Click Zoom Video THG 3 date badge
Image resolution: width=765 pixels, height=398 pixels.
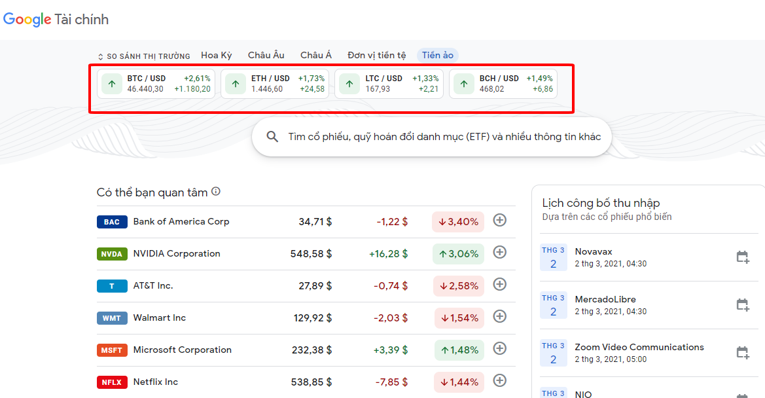[553, 353]
